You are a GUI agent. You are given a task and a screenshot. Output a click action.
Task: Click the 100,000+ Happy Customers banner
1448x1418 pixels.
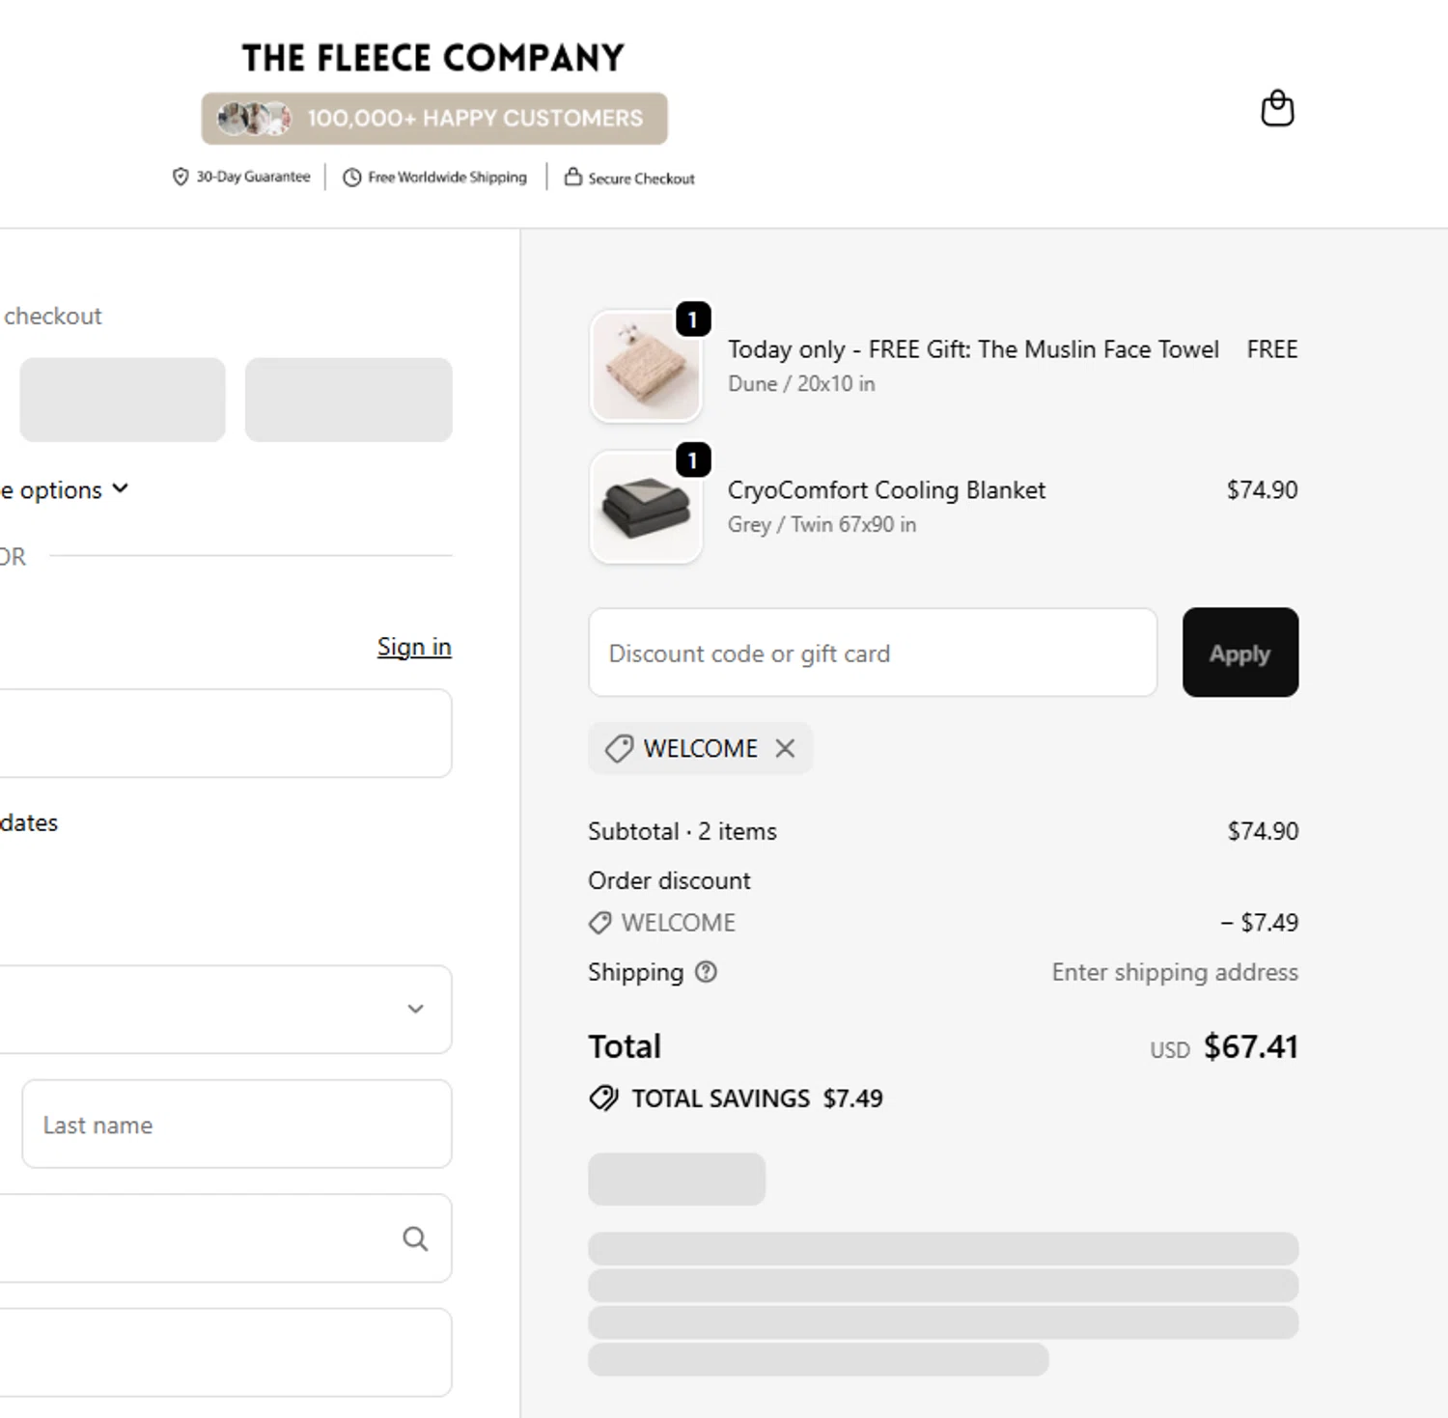[x=434, y=119]
